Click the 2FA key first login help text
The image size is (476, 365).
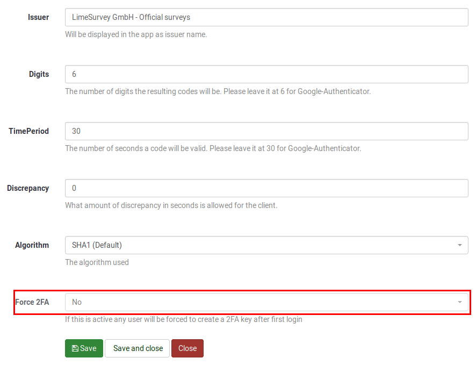[183, 319]
